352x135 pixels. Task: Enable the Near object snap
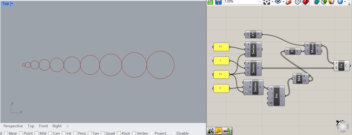click(6, 133)
